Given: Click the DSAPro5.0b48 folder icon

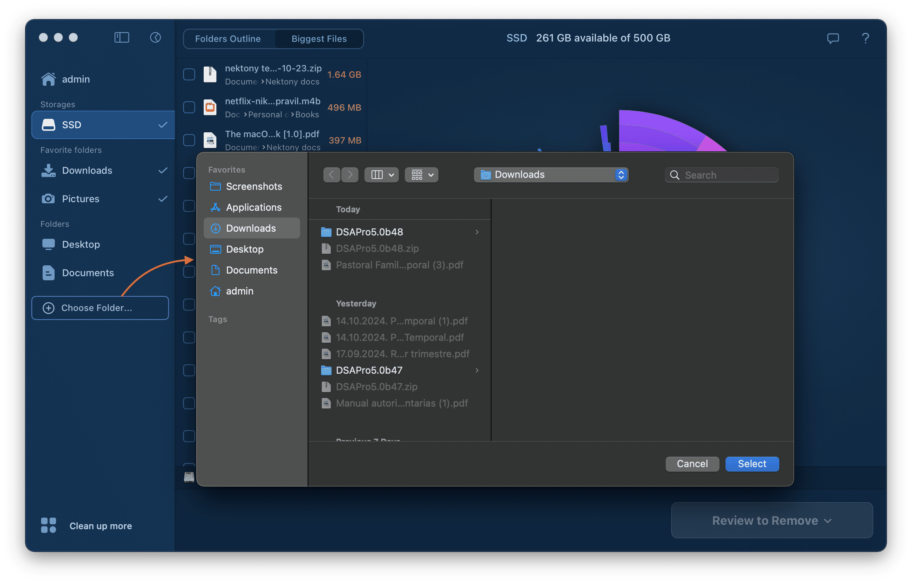Looking at the screenshot, I should [x=326, y=232].
